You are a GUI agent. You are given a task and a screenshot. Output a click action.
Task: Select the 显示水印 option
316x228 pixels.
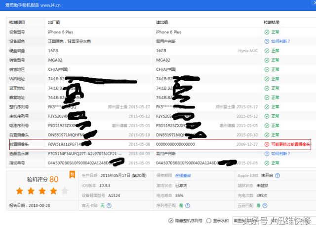pyautogui.click(x=209, y=220)
